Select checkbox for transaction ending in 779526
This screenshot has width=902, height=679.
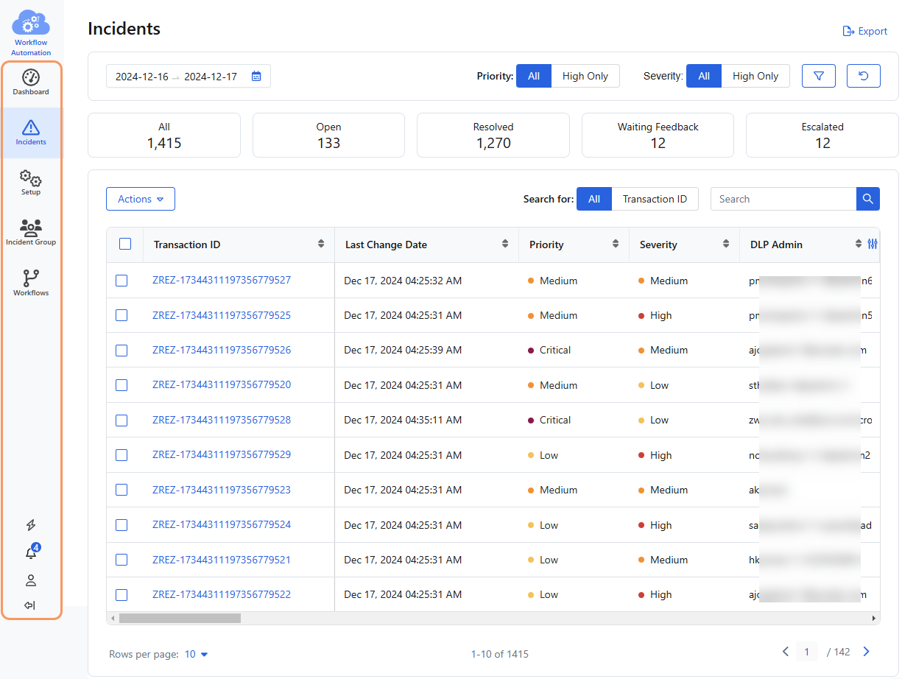pos(121,351)
